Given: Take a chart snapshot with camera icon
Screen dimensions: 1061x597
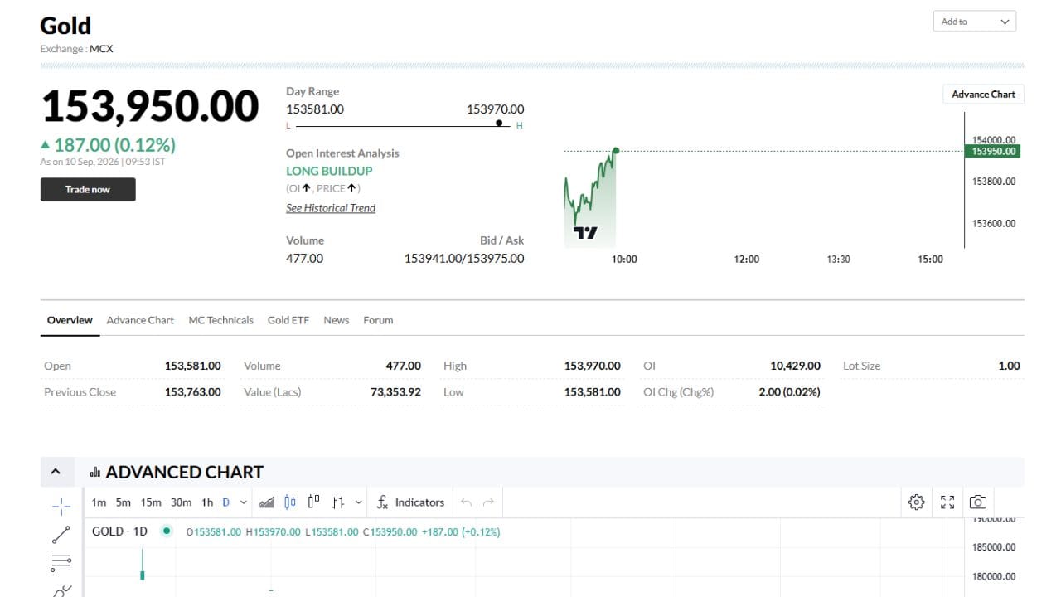Looking at the screenshot, I should [978, 502].
